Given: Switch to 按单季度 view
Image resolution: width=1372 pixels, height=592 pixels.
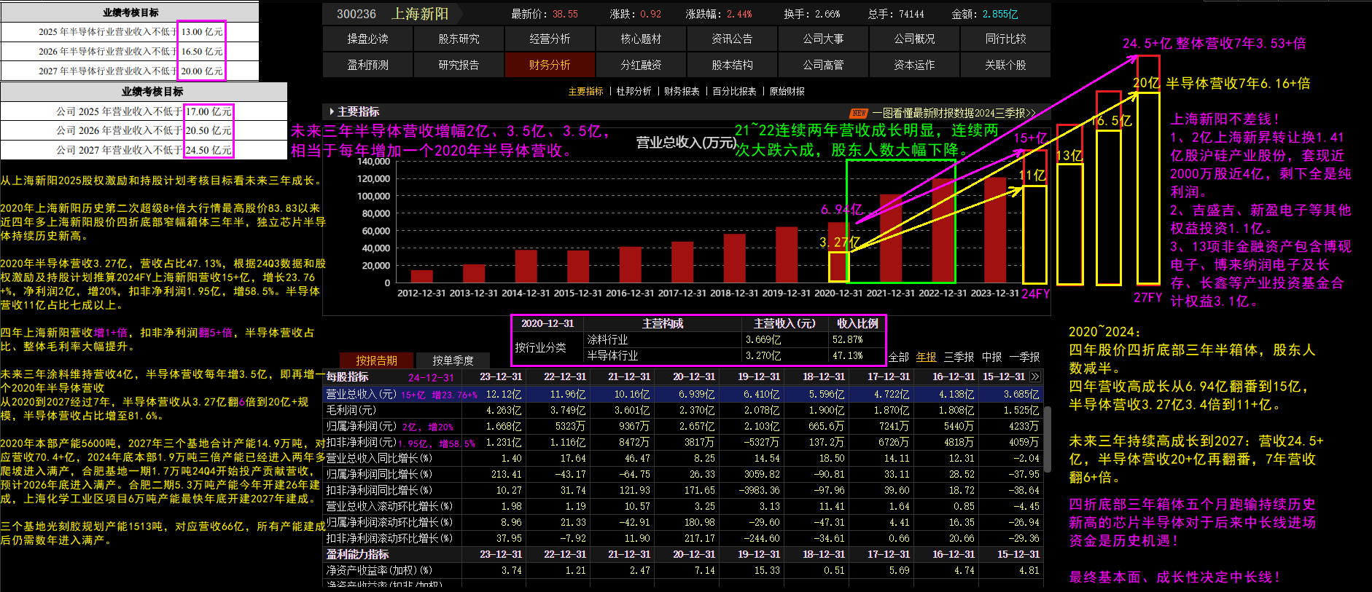Looking at the screenshot, I should coord(453,360).
